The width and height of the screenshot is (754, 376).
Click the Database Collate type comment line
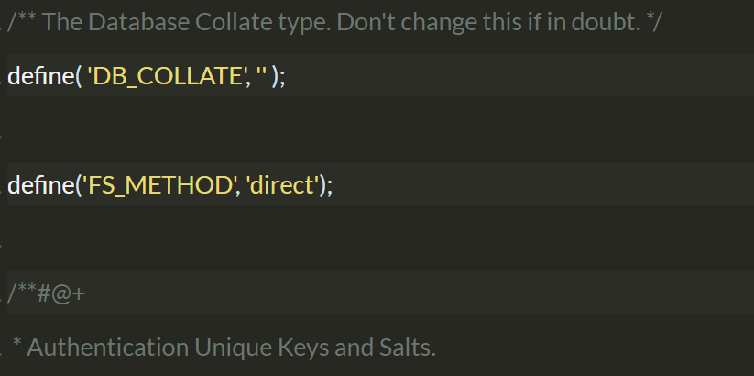tap(334, 22)
